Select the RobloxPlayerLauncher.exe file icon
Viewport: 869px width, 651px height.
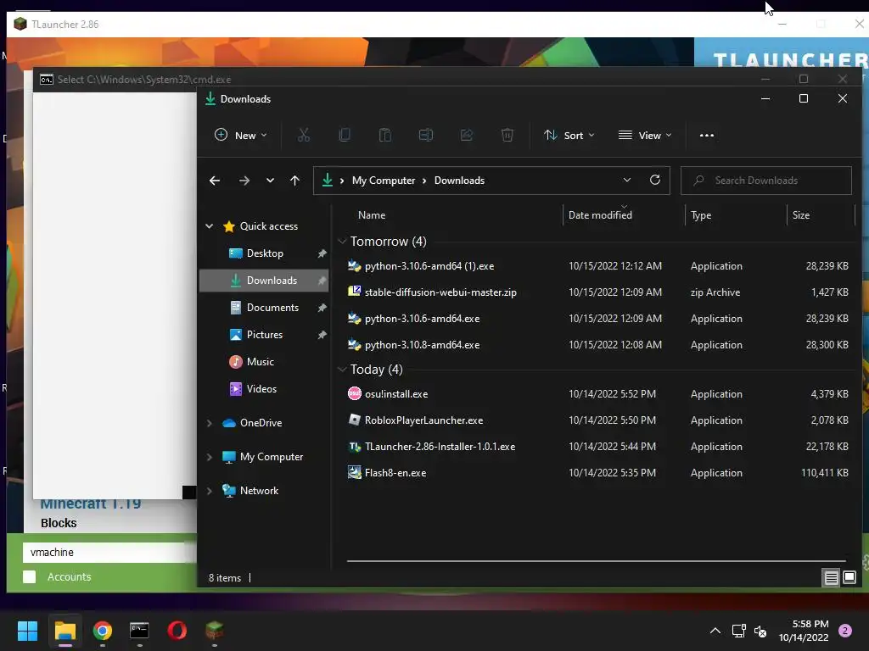point(354,420)
